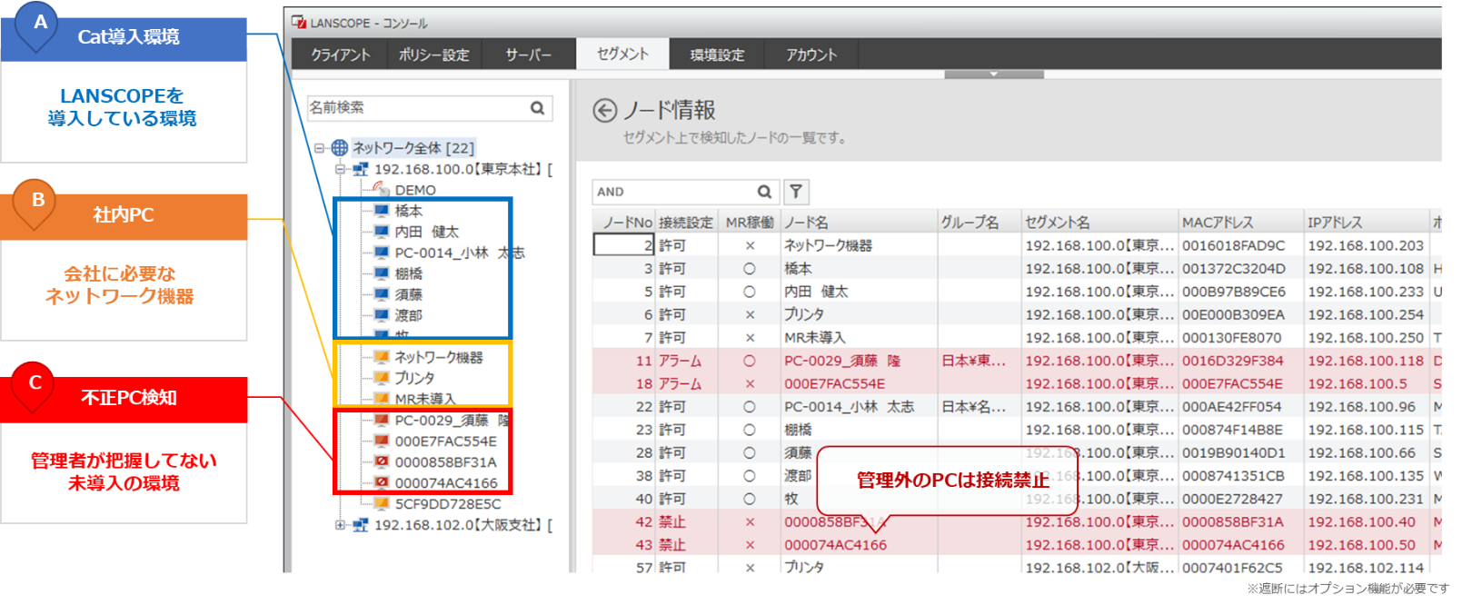The height and width of the screenshot is (605, 1462).
Task: Click the red icon beside PC-0029_須藤 in tree
Action: tap(382, 421)
